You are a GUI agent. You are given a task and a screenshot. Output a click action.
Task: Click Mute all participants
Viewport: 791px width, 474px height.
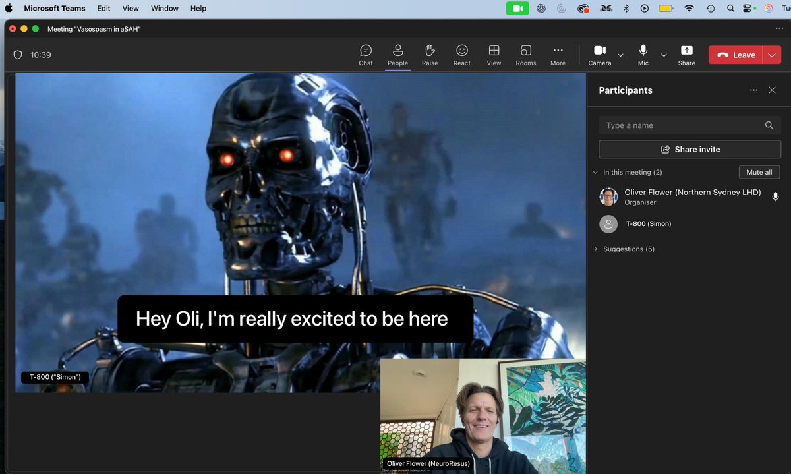coord(759,172)
